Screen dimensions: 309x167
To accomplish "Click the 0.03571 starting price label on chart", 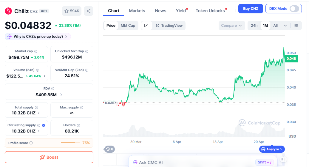I will tap(111, 103).
